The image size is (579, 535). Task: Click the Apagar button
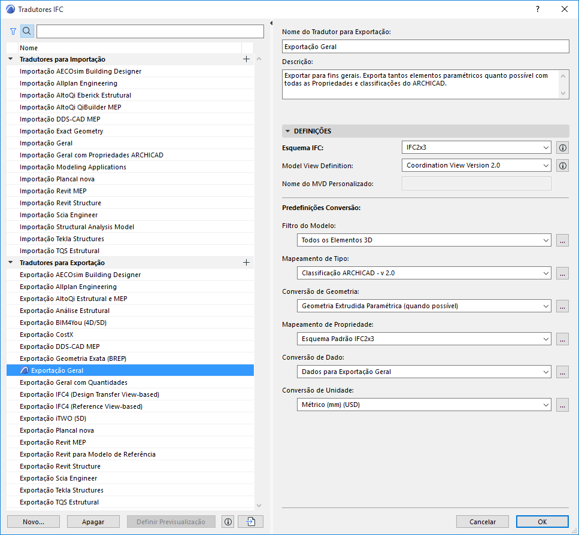(93, 521)
